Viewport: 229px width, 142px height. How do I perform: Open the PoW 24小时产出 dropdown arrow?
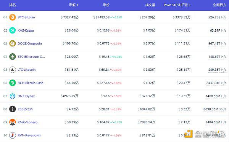point(190,5)
